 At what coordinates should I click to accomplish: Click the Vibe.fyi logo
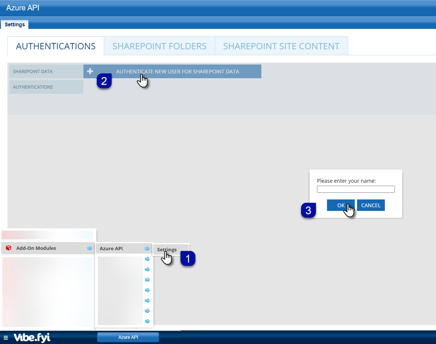coord(32,337)
